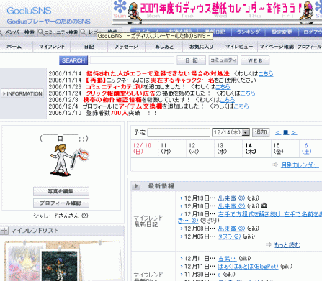Image resolution: width=322 pixels, height=281 pixels.
Task: Switch to the 日記 tab
Action: (89, 47)
